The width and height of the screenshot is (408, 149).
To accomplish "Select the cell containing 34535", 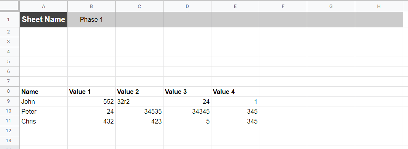I will [139, 111].
